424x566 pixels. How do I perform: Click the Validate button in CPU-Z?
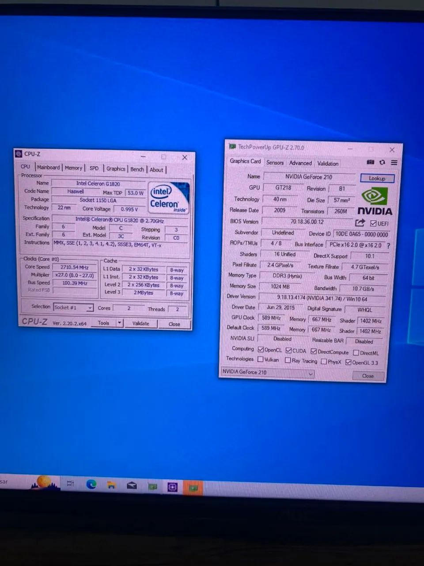click(x=141, y=323)
